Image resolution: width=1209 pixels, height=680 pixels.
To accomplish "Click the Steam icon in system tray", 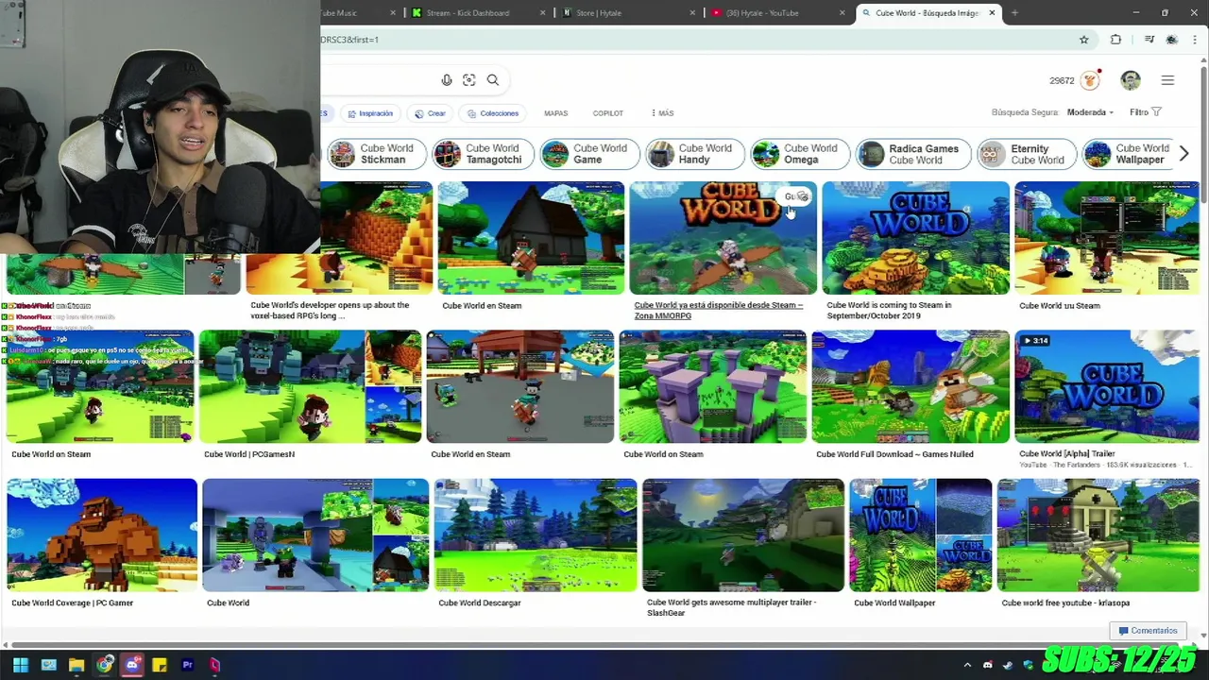I will click(x=1008, y=665).
